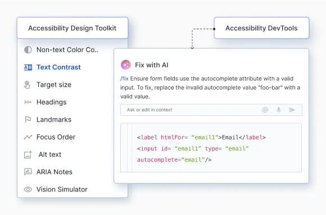Click the @ mention icon in the ask field
Image resolution: width=326 pixels, height=215 pixels.
point(265,110)
